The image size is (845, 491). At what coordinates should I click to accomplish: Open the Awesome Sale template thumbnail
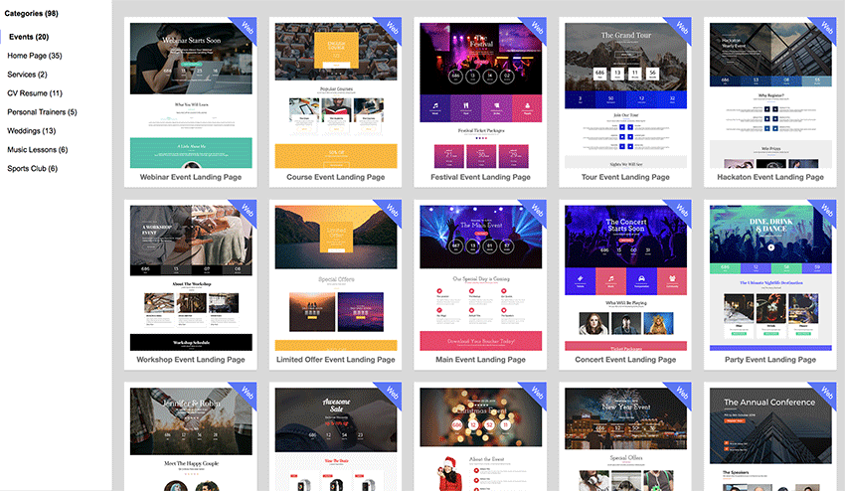point(336,439)
